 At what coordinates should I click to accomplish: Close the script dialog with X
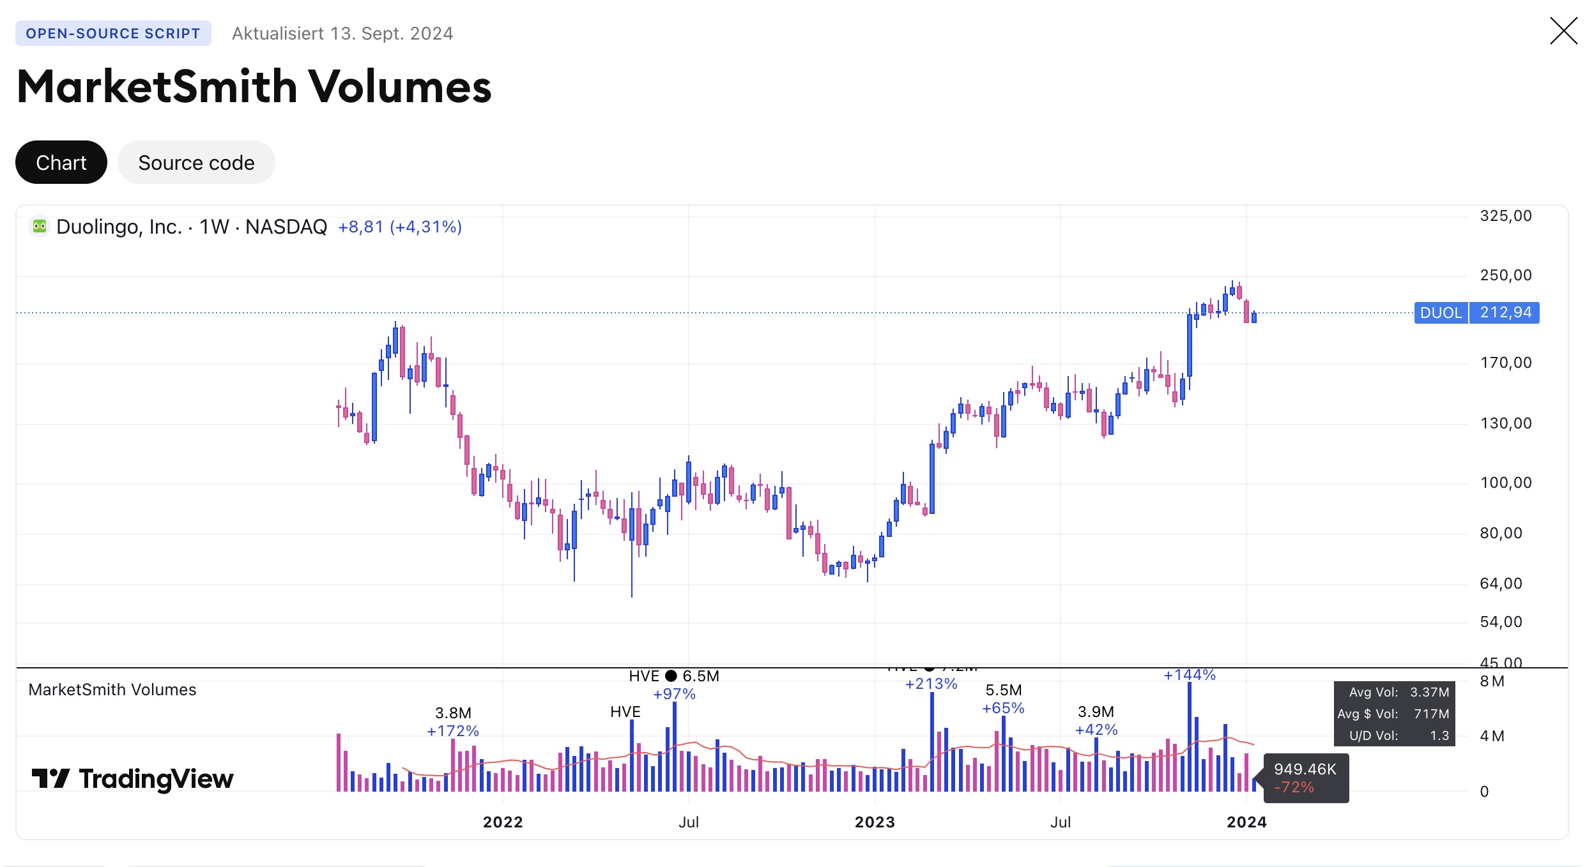pyautogui.click(x=1563, y=31)
